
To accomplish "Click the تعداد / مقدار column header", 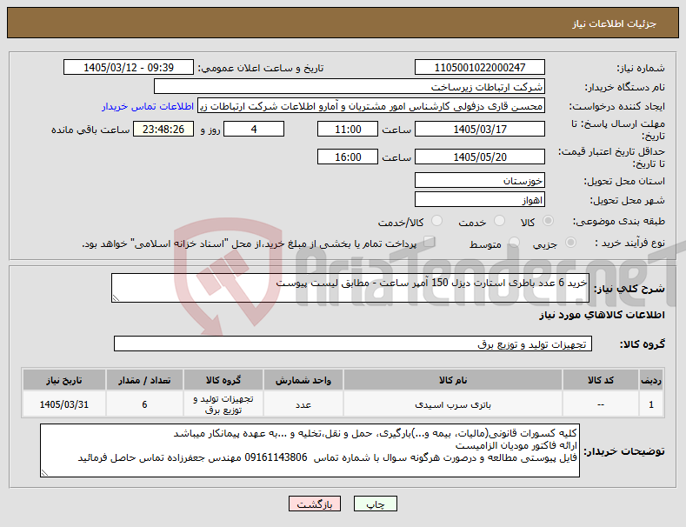I will point(144,380).
